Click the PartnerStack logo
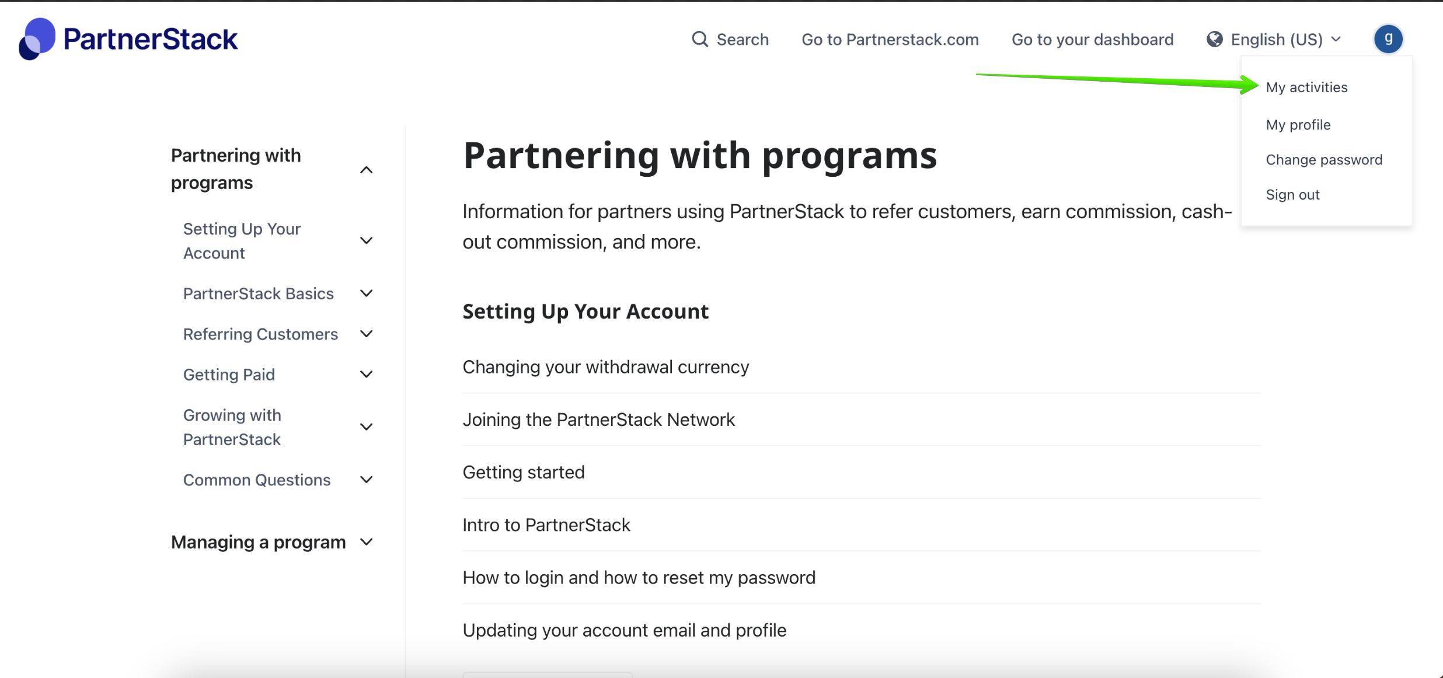Viewport: 1443px width, 678px height. pyautogui.click(x=128, y=39)
